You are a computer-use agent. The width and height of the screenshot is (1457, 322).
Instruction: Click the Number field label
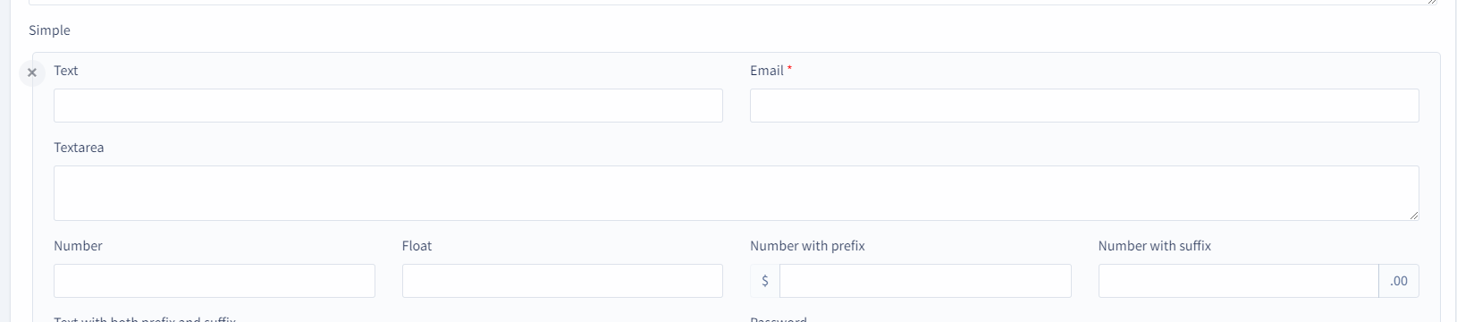click(78, 246)
